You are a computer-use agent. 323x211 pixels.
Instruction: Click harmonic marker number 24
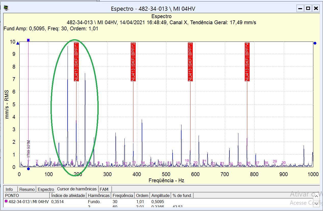(x=231, y=164)
